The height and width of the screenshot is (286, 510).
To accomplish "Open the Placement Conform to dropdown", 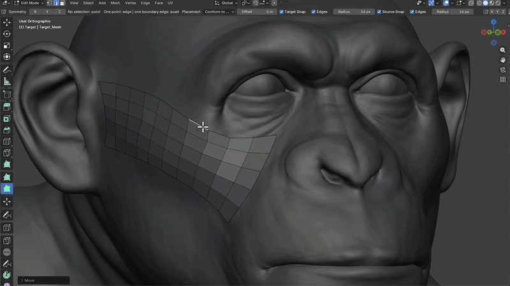I will tap(219, 11).
